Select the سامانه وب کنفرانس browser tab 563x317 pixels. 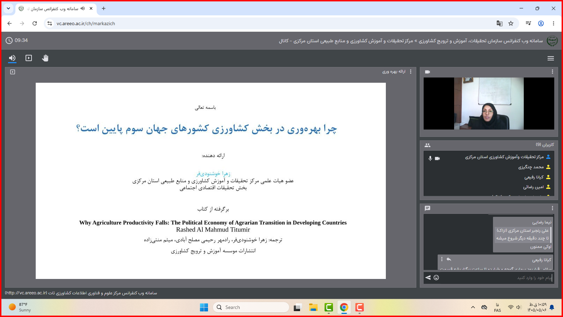(56, 8)
